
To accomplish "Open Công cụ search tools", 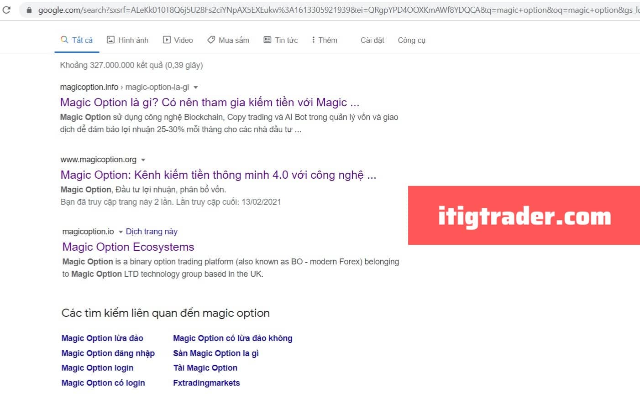I will pyautogui.click(x=411, y=40).
